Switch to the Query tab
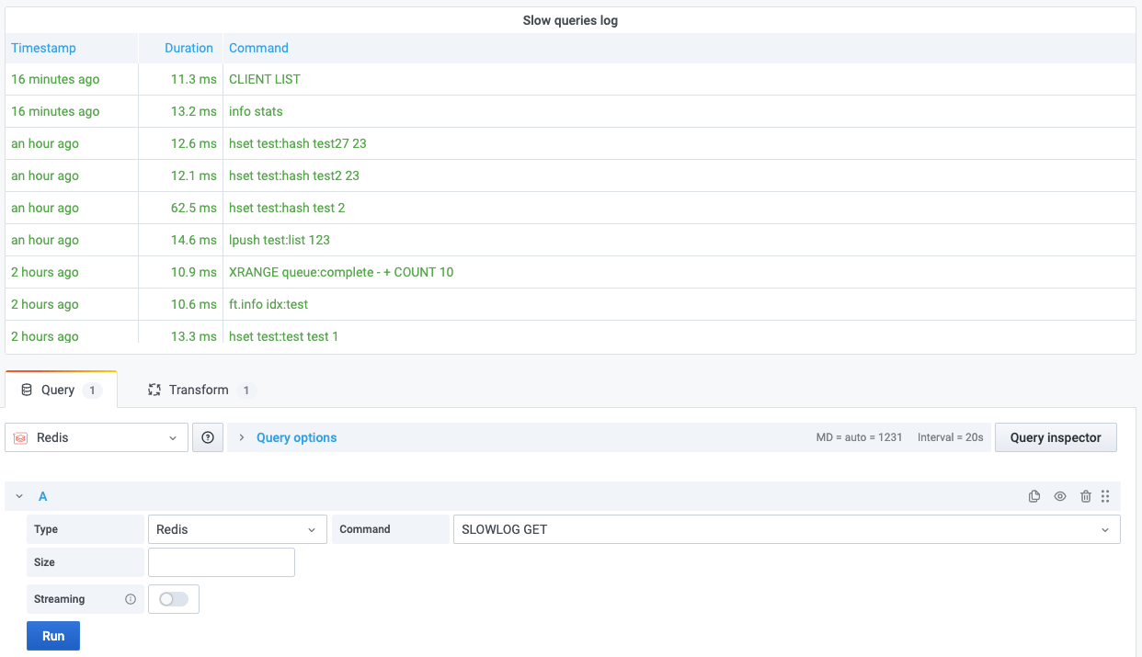1142x657 pixels. point(61,390)
